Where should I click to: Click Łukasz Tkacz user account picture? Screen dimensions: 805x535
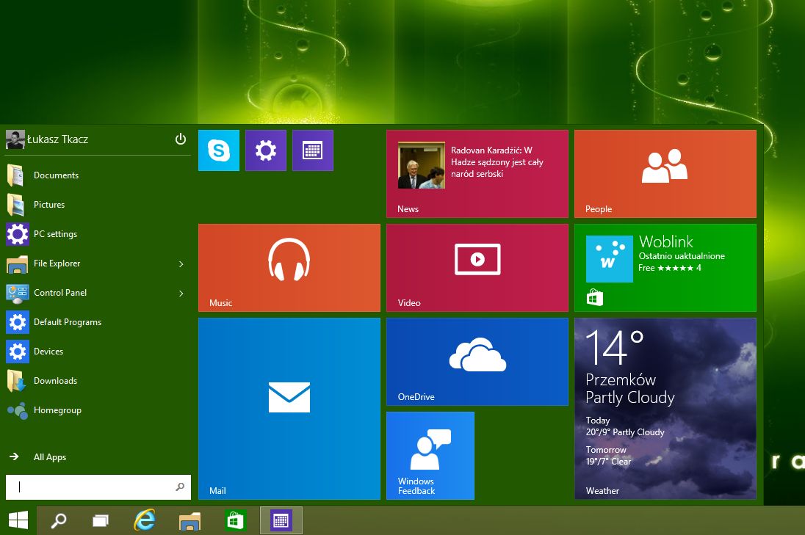point(15,139)
